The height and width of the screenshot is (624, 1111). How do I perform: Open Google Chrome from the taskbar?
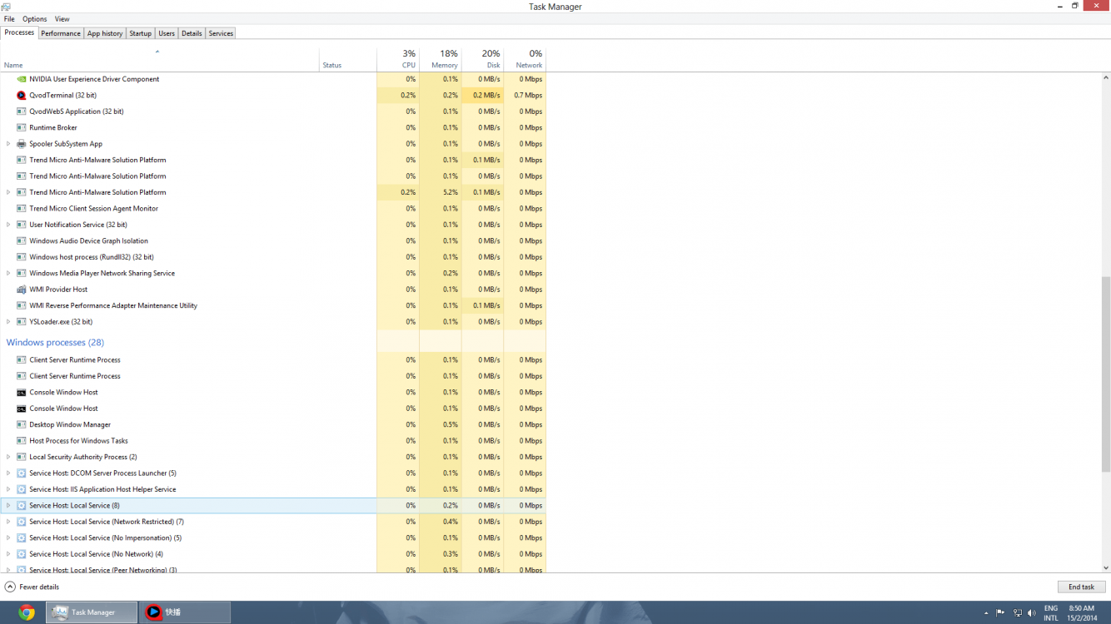click(x=27, y=612)
